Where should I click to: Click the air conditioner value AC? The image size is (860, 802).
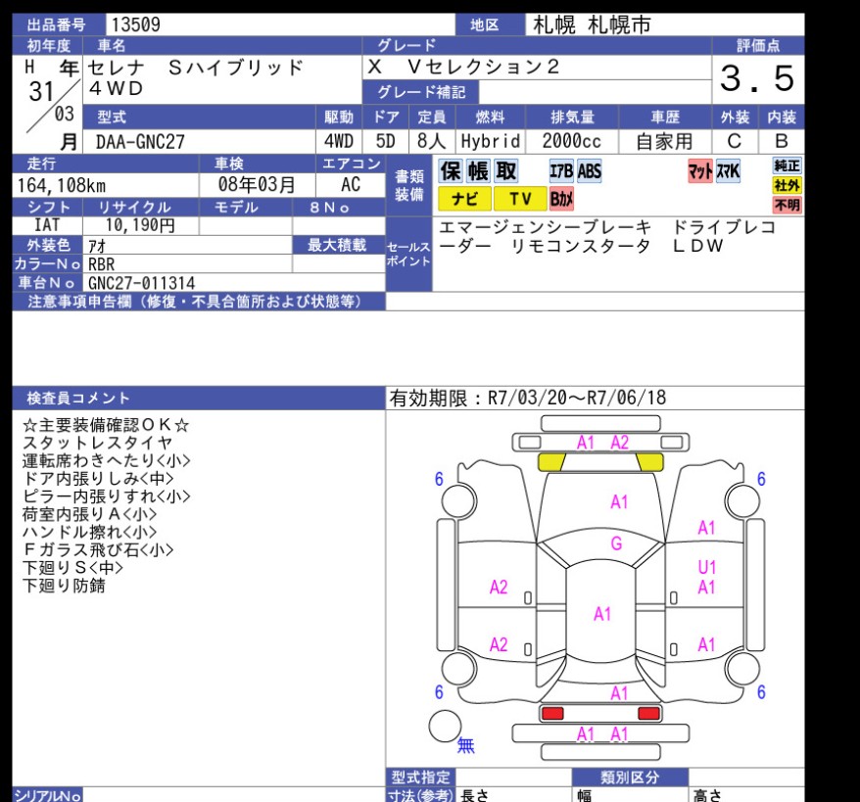coord(351,184)
